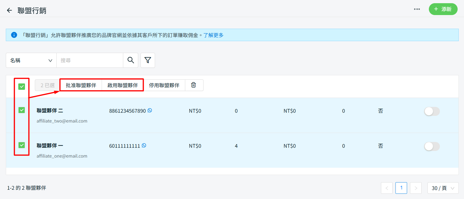
Task: Focus the 搜尋 text input field
Action: tap(89, 60)
